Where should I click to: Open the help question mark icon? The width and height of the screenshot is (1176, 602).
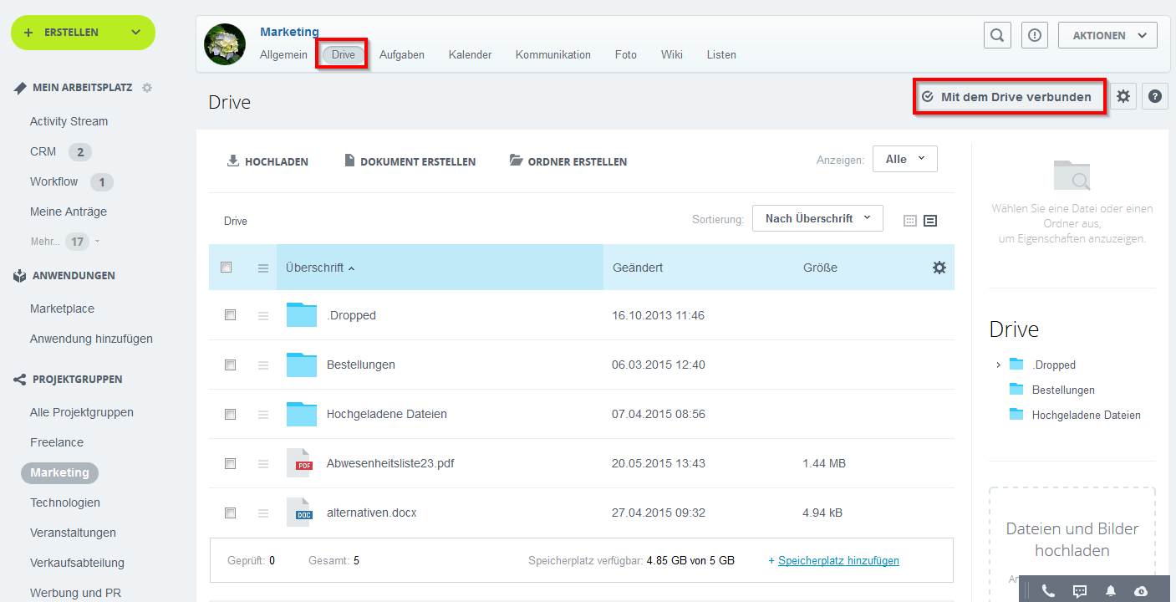tap(1154, 96)
